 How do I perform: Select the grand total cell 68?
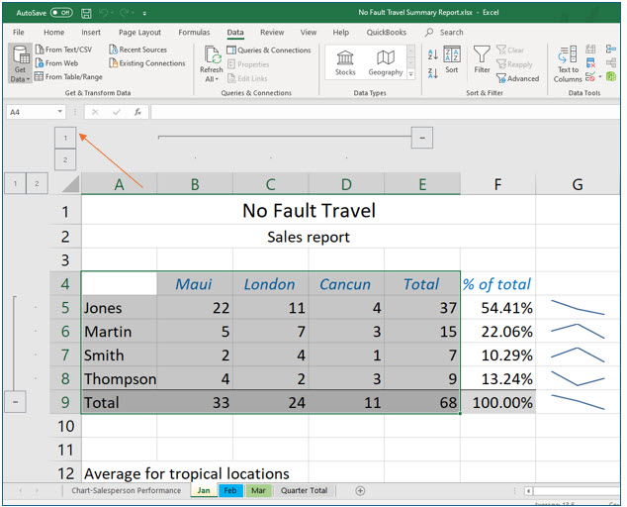(x=422, y=402)
